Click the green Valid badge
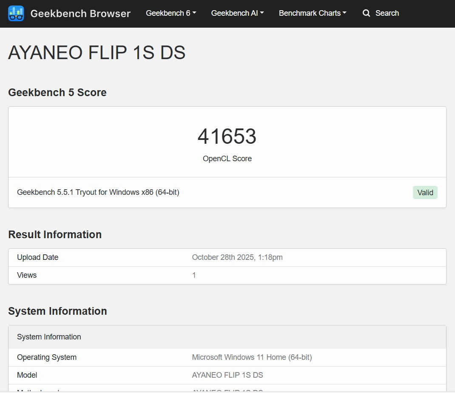This screenshot has height=393, width=455. tap(425, 193)
